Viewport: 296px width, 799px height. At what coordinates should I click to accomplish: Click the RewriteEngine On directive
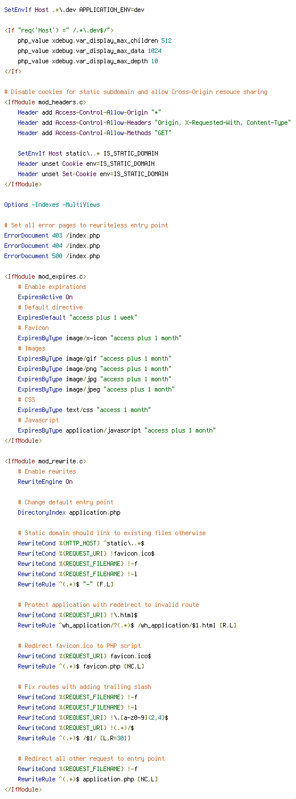click(x=45, y=482)
